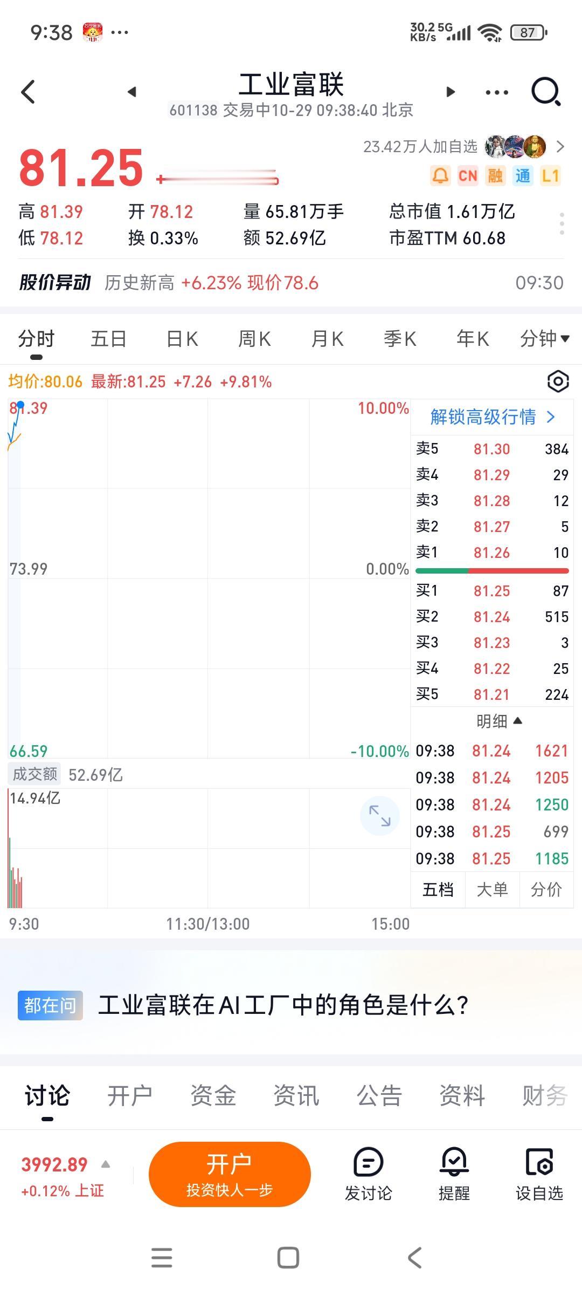Switch to 开户 section tab
This screenshot has height=1295, width=582.
click(x=130, y=1095)
